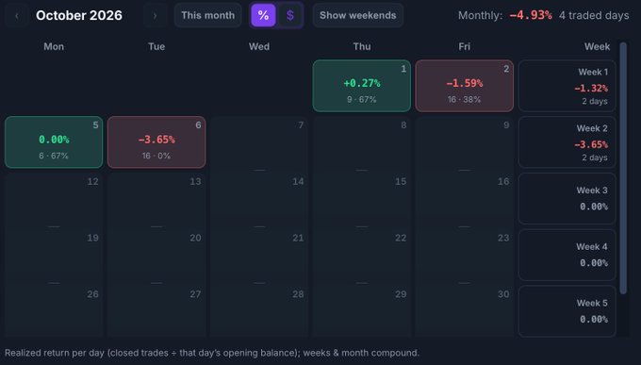Toggle Show weekends
Screen dimensions: 641x365
pyautogui.click(x=357, y=15)
